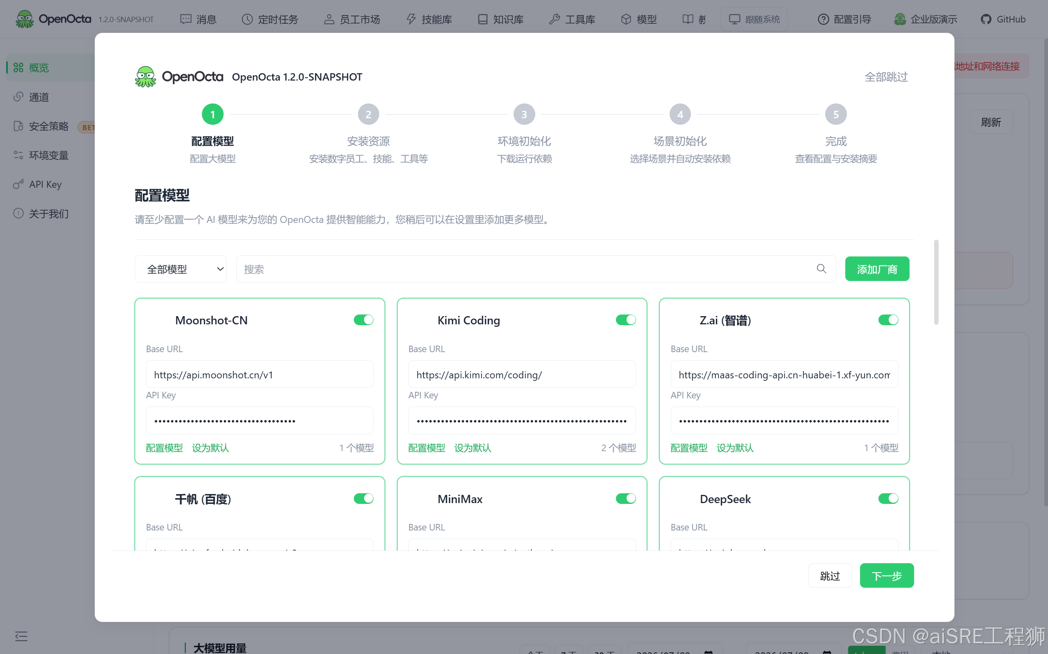This screenshot has height=654, width=1048.
Task: Click the 跳过 skip button
Action: [x=830, y=576]
